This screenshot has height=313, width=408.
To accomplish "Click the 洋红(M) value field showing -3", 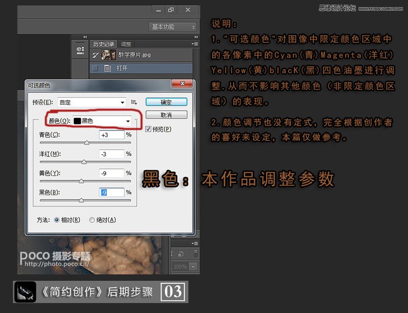I will pyautogui.click(x=112, y=154).
